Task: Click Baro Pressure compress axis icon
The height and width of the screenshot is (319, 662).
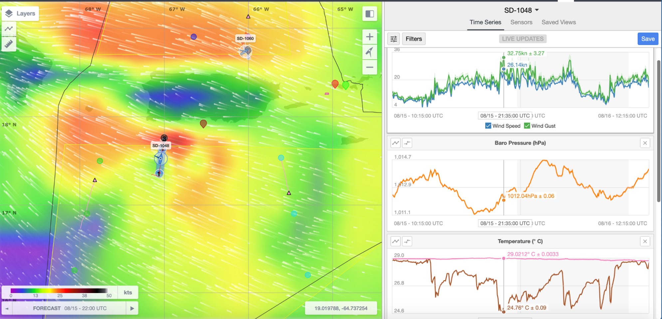Action: click(407, 143)
